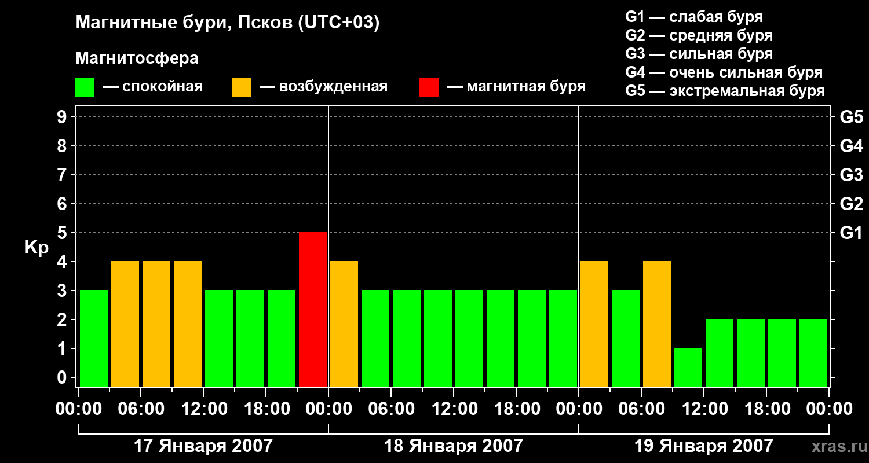869x463 pixels.
Task: Click the line «G4 — очень сильная буря»
Action: click(724, 72)
